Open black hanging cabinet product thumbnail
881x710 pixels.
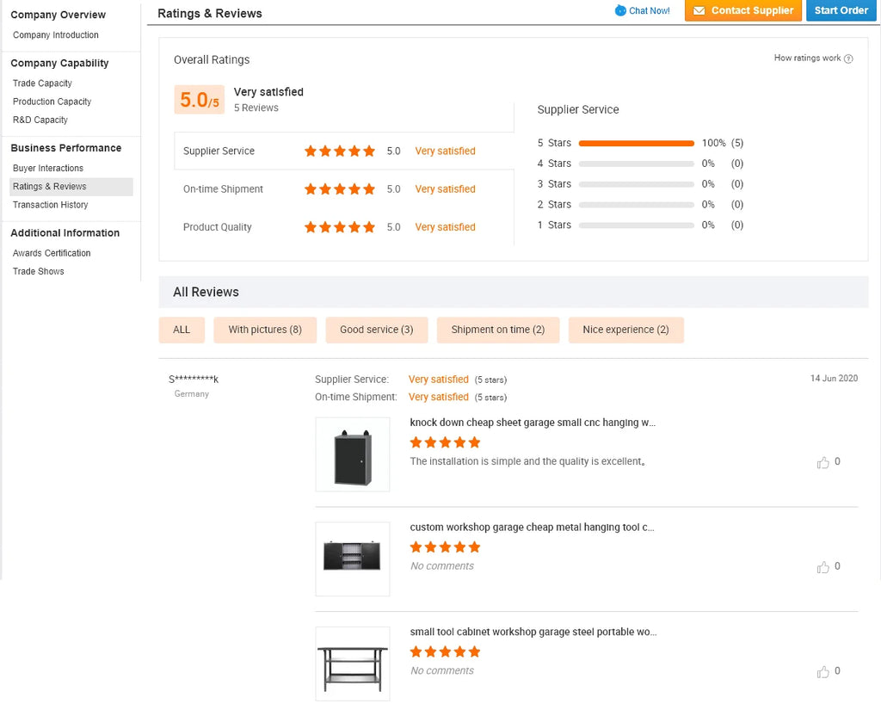(x=352, y=454)
